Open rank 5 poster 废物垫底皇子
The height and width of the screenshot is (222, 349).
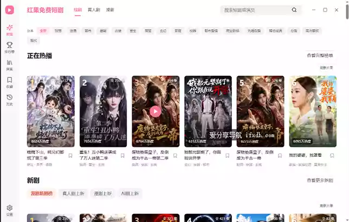pos(261,111)
